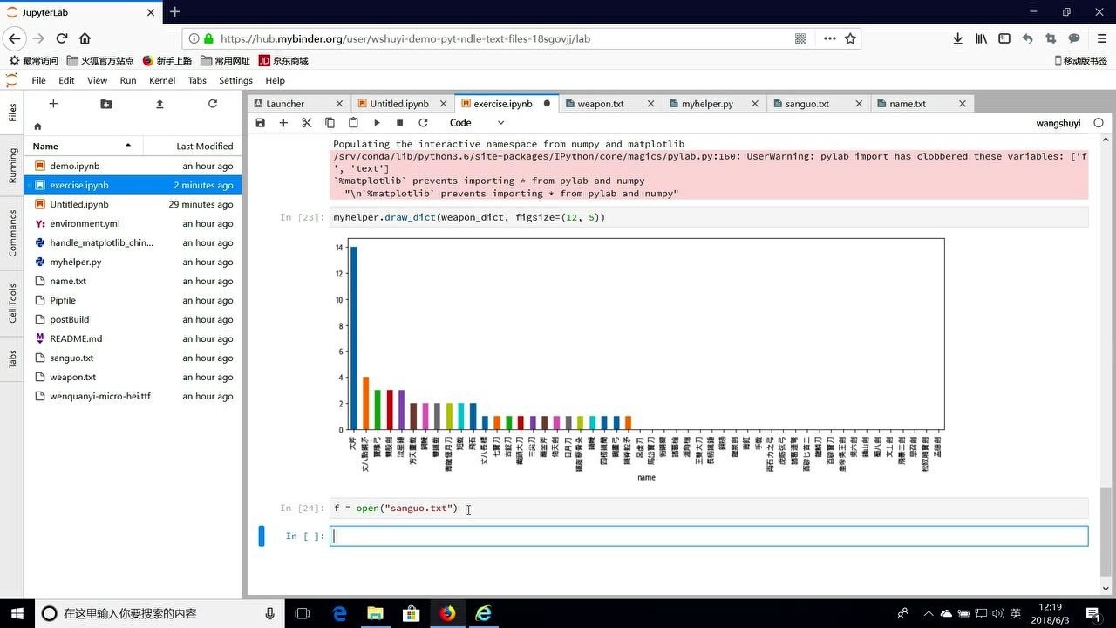Upload a file to the file browser
The image size is (1116, 628).
click(x=159, y=104)
